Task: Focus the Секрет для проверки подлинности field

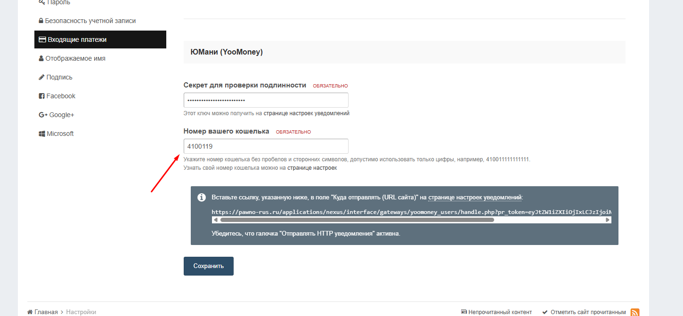Action: click(x=266, y=100)
